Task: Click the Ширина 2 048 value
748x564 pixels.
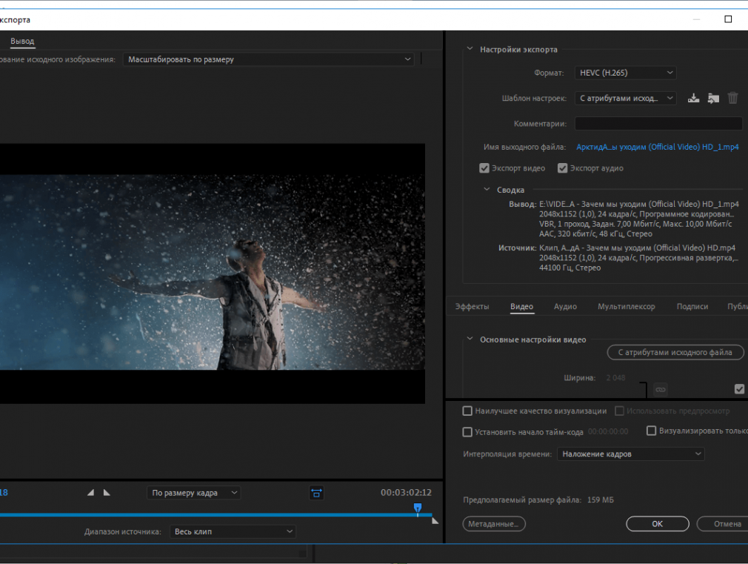Action: (x=615, y=378)
